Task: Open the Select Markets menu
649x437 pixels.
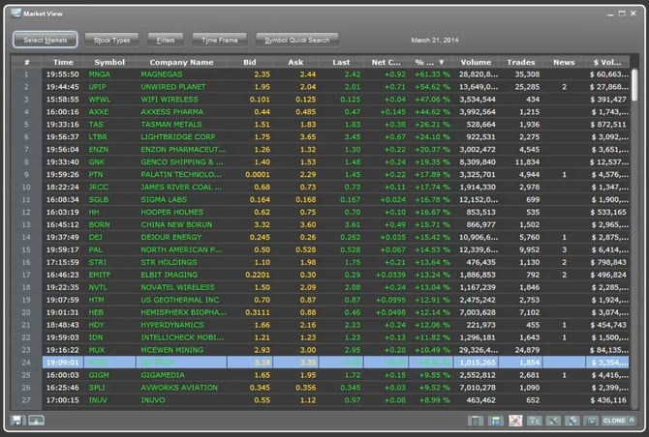Action: point(46,40)
